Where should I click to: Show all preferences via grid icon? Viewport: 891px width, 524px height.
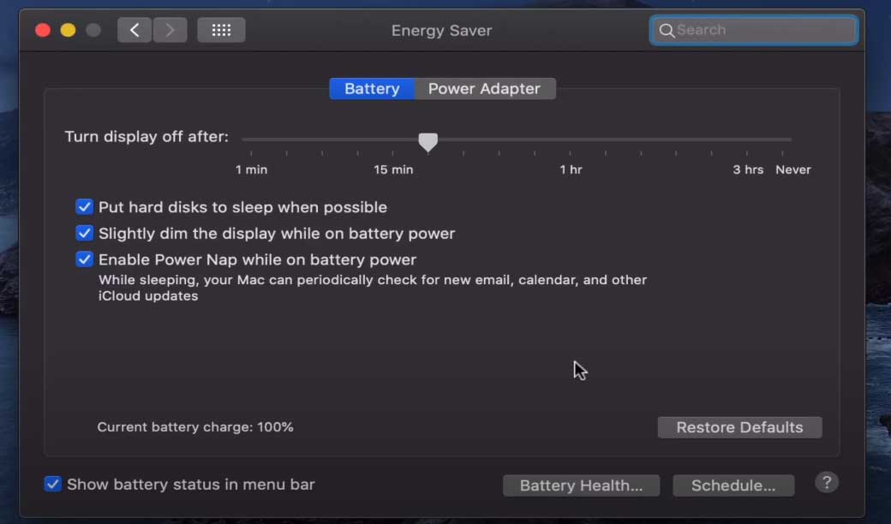tap(221, 30)
